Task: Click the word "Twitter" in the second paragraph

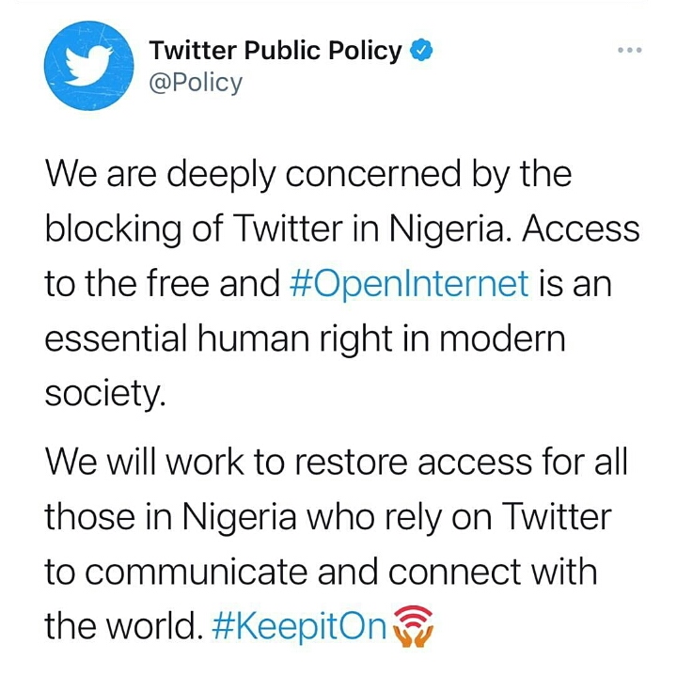Action: 555,516
